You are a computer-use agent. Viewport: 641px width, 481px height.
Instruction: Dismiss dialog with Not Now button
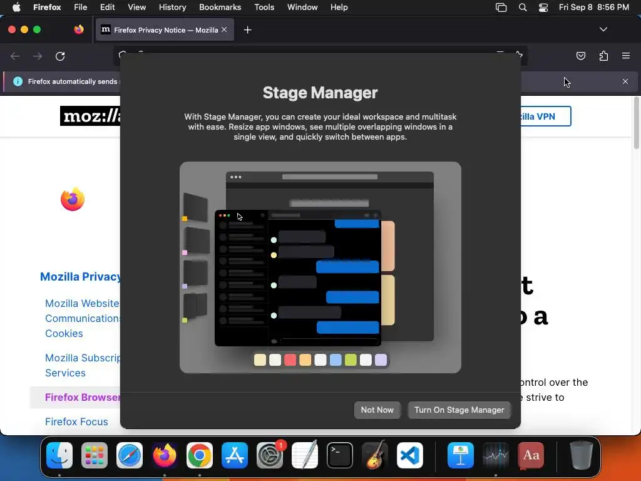coord(377,410)
